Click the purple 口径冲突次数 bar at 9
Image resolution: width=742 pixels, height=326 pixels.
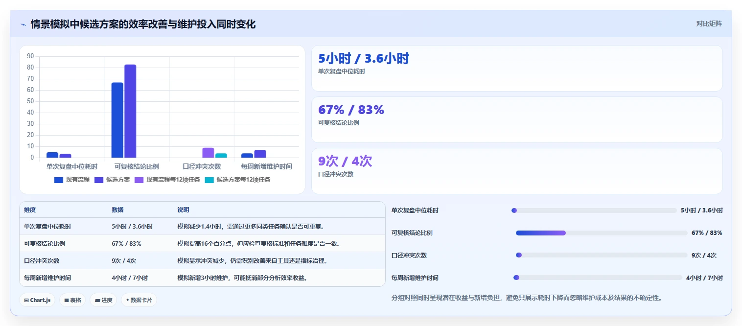pos(208,153)
